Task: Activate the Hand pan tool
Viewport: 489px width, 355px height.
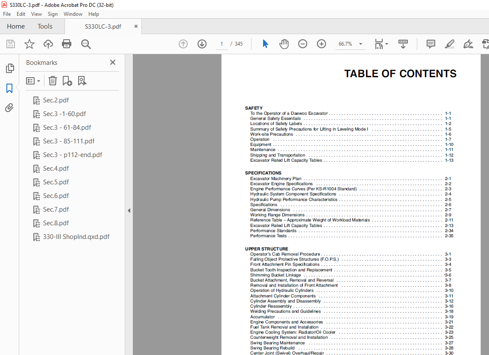Action: point(284,44)
